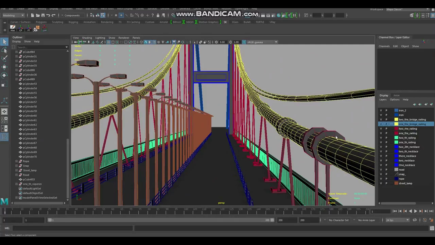The height and width of the screenshot is (245, 435).
Task: Save the current scene
Action: pos(42,15)
